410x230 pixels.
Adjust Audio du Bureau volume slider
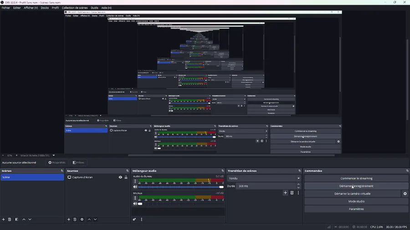[181, 187]
